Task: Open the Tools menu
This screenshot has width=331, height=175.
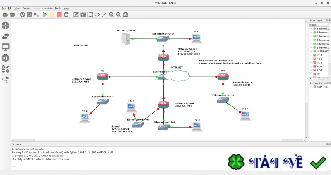Action: pyautogui.click(x=58, y=8)
